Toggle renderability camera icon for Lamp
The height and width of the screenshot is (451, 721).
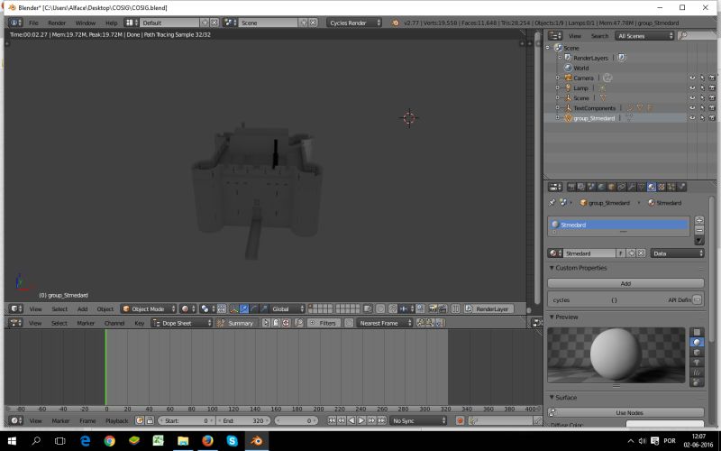pos(712,87)
